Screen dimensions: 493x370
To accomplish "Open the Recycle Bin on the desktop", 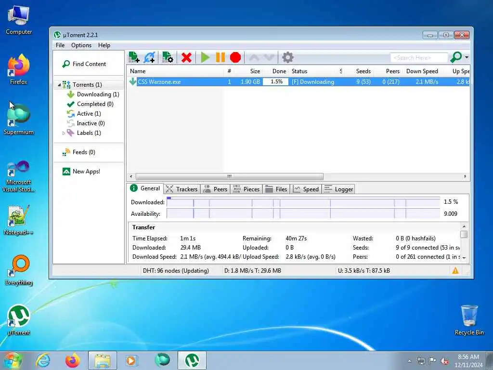I will click(x=469, y=320).
